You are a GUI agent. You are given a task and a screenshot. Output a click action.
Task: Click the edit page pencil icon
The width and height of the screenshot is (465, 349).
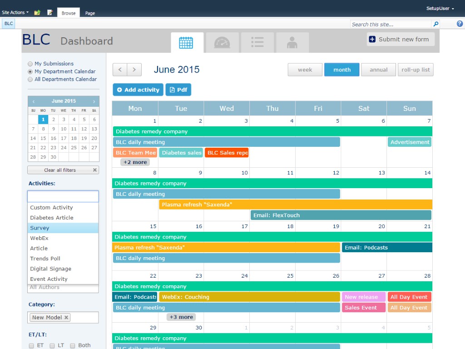coord(50,12)
